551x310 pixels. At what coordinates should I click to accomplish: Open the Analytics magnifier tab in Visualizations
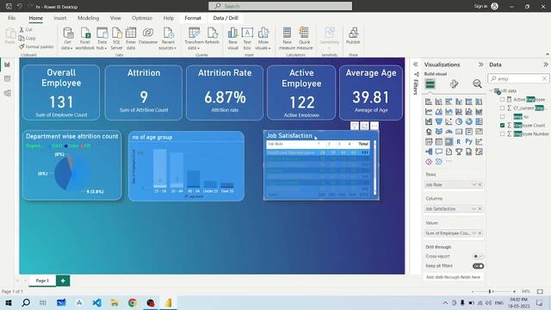pos(477,84)
